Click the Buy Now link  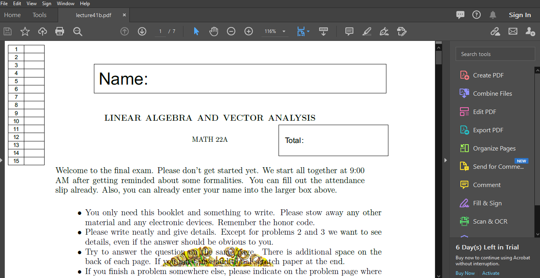pos(465,273)
